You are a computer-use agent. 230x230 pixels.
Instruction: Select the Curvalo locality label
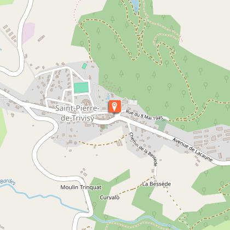pos(110,197)
